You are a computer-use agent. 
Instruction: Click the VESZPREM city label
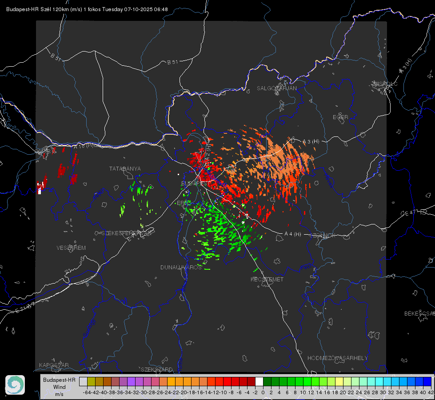coord(71,248)
